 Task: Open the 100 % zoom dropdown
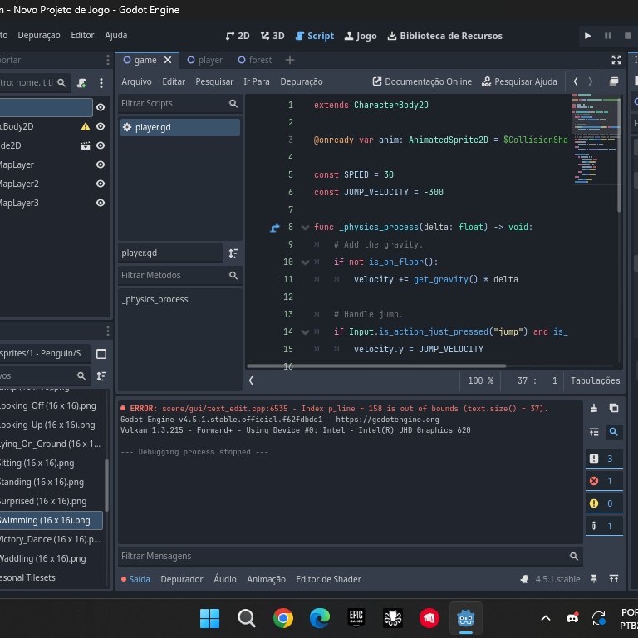pos(480,380)
